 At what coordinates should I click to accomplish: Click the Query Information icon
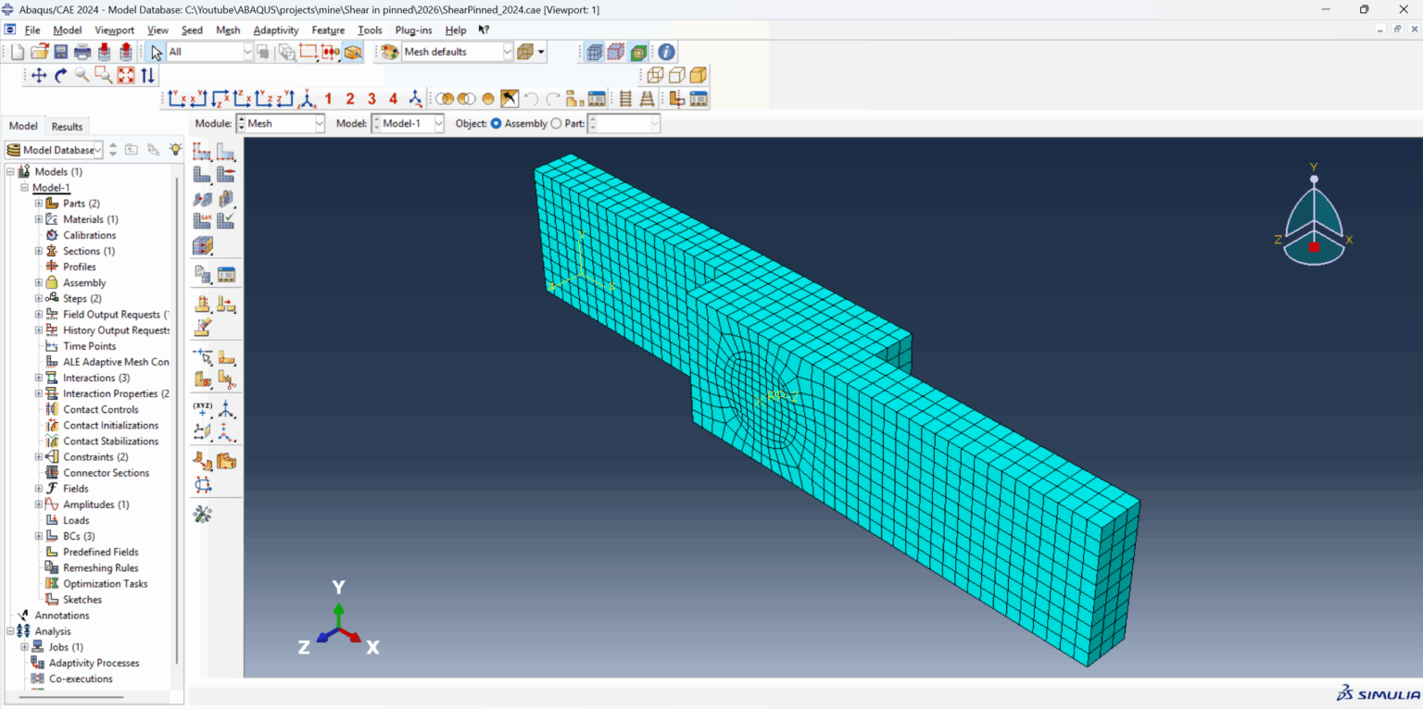pyautogui.click(x=666, y=52)
